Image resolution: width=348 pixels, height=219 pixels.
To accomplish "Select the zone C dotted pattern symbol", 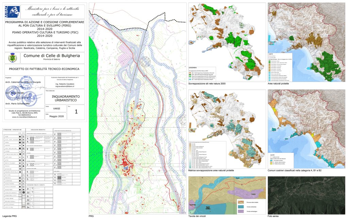I will tap(32, 157).
